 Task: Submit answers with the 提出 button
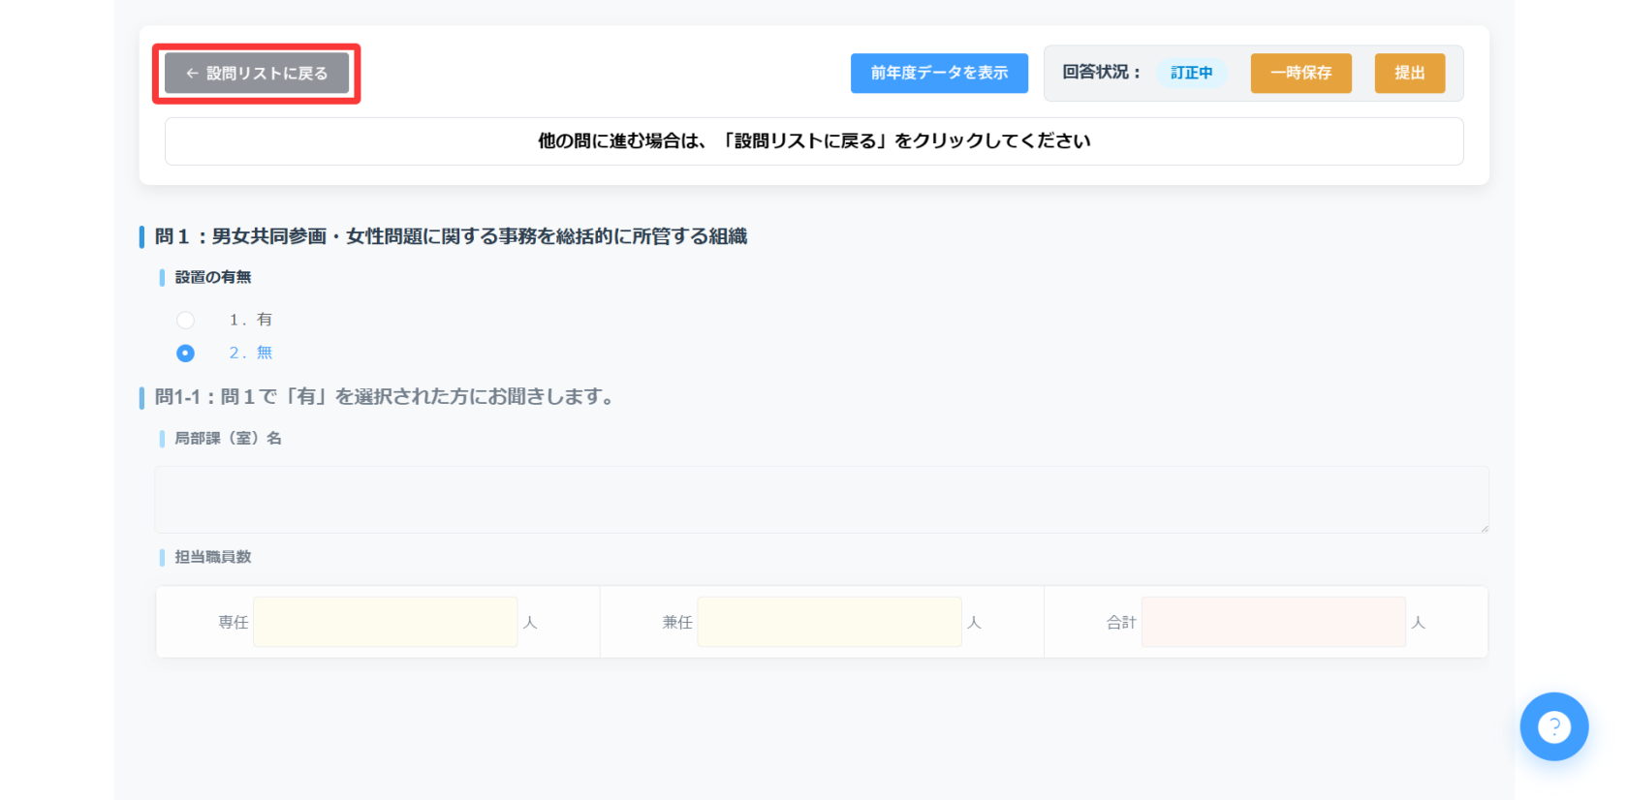pyautogui.click(x=1409, y=73)
